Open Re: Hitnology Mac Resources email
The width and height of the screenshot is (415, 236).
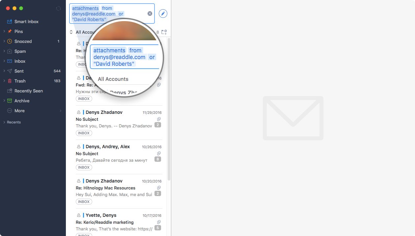click(119, 191)
